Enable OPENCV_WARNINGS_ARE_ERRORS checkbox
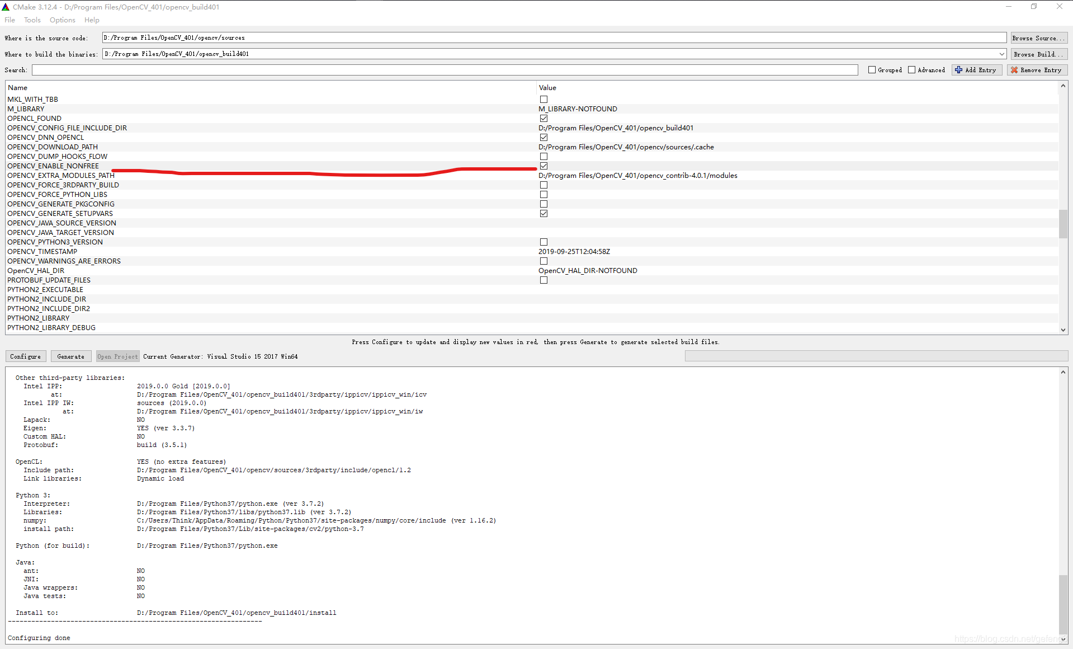Screen dimensions: 1073x649 [543, 261]
